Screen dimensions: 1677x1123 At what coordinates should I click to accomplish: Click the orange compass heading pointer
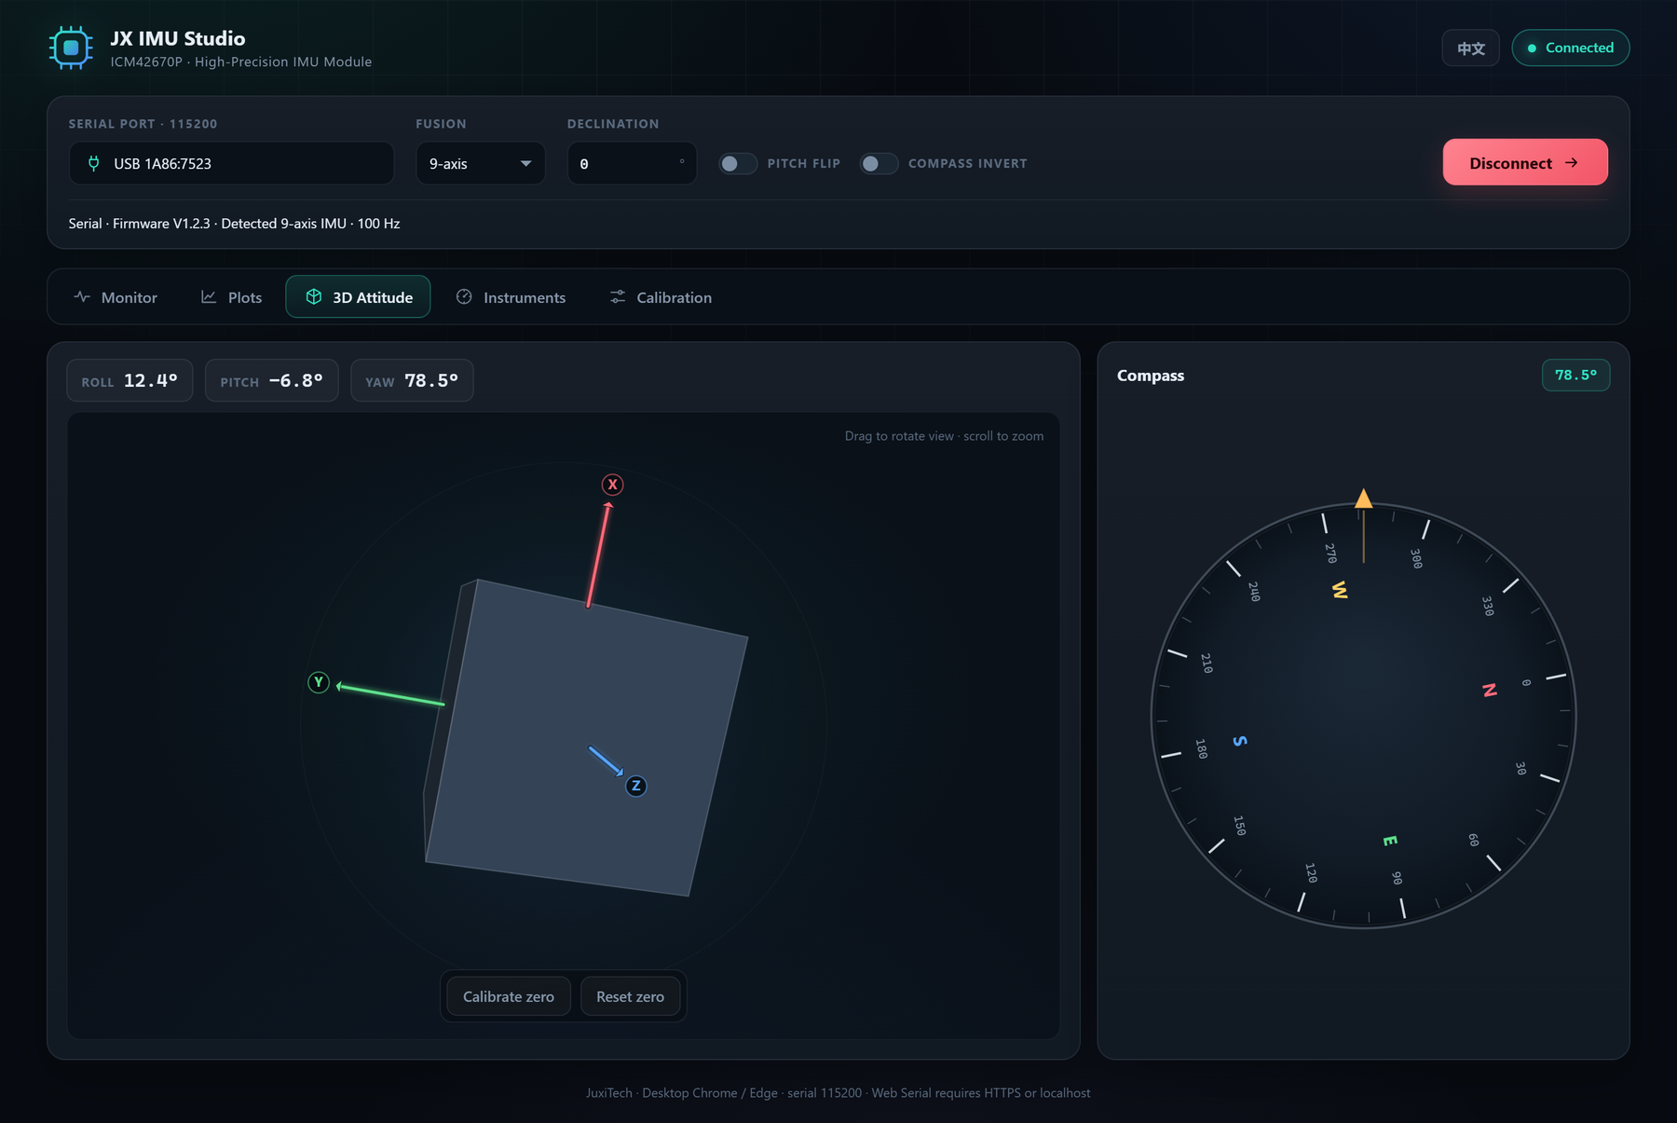coord(1363,499)
